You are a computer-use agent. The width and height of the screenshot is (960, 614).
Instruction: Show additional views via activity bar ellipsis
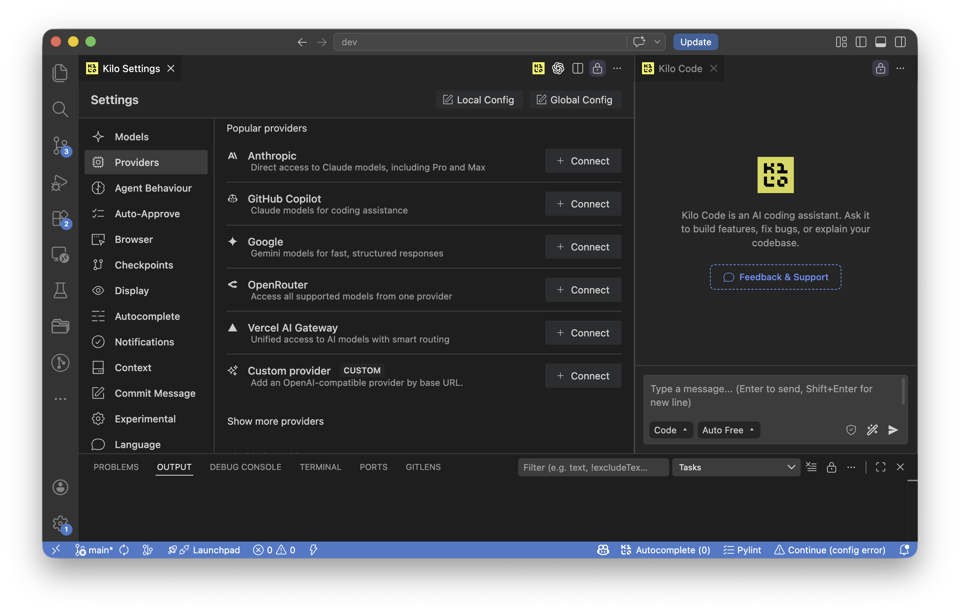point(60,399)
